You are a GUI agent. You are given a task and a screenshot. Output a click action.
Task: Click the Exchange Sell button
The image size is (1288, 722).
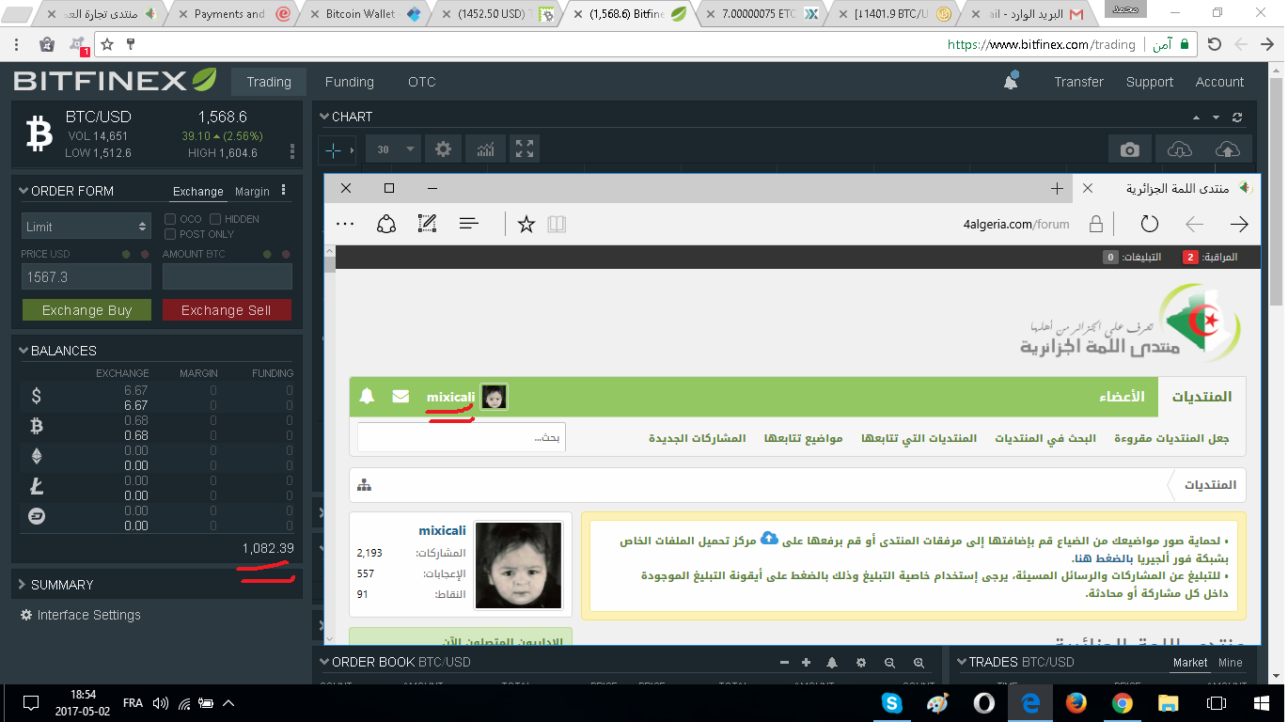pyautogui.click(x=227, y=310)
